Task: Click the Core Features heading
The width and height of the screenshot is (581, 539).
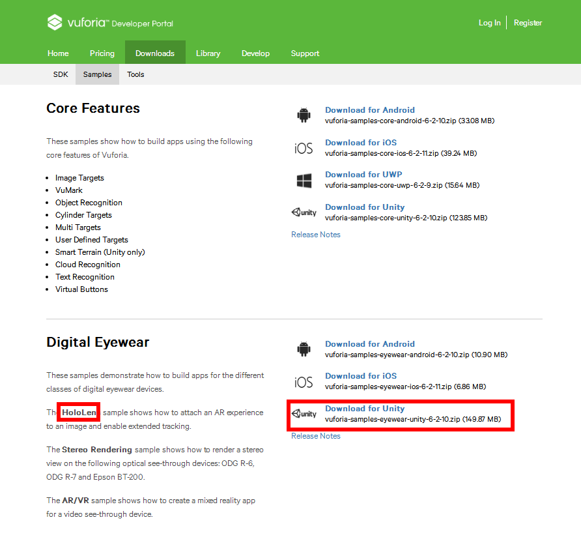Action: point(93,108)
